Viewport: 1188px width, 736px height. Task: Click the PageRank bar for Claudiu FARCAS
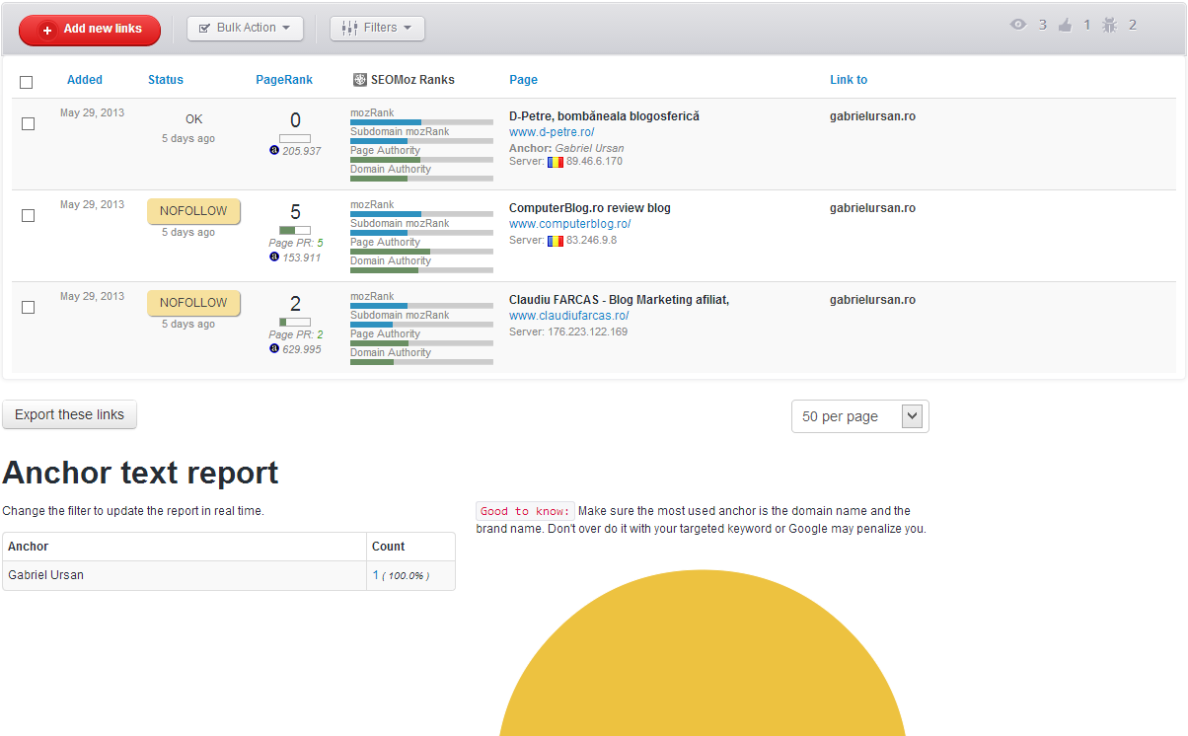[x=295, y=322]
